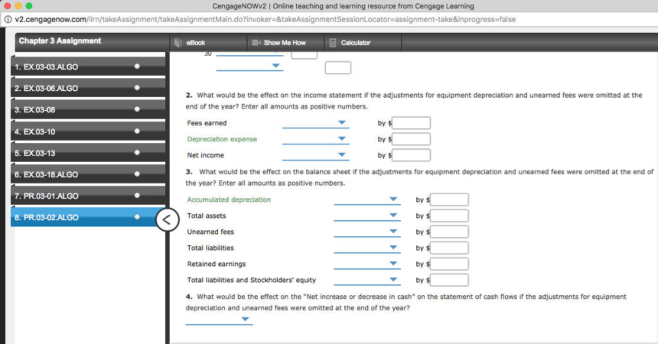Click the macOS yellow minimize window button
Image resolution: width=658 pixels, height=344 pixels.
click(x=18, y=6)
